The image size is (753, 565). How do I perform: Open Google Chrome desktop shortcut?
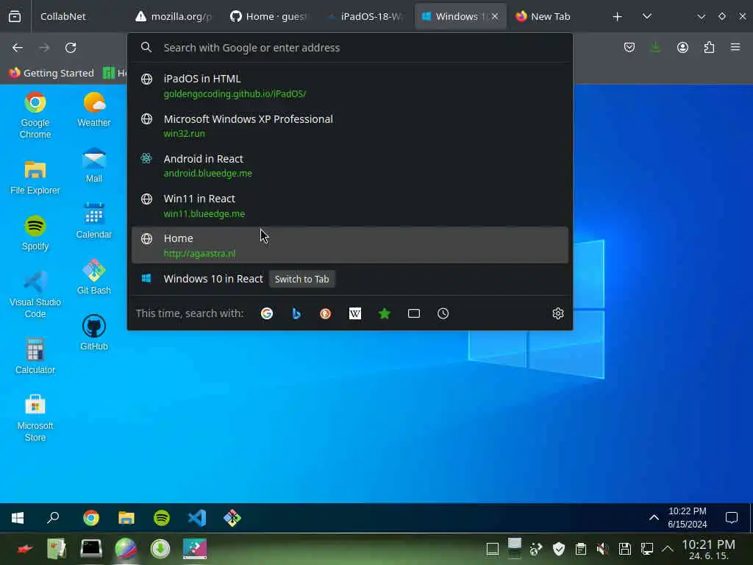pyautogui.click(x=35, y=115)
